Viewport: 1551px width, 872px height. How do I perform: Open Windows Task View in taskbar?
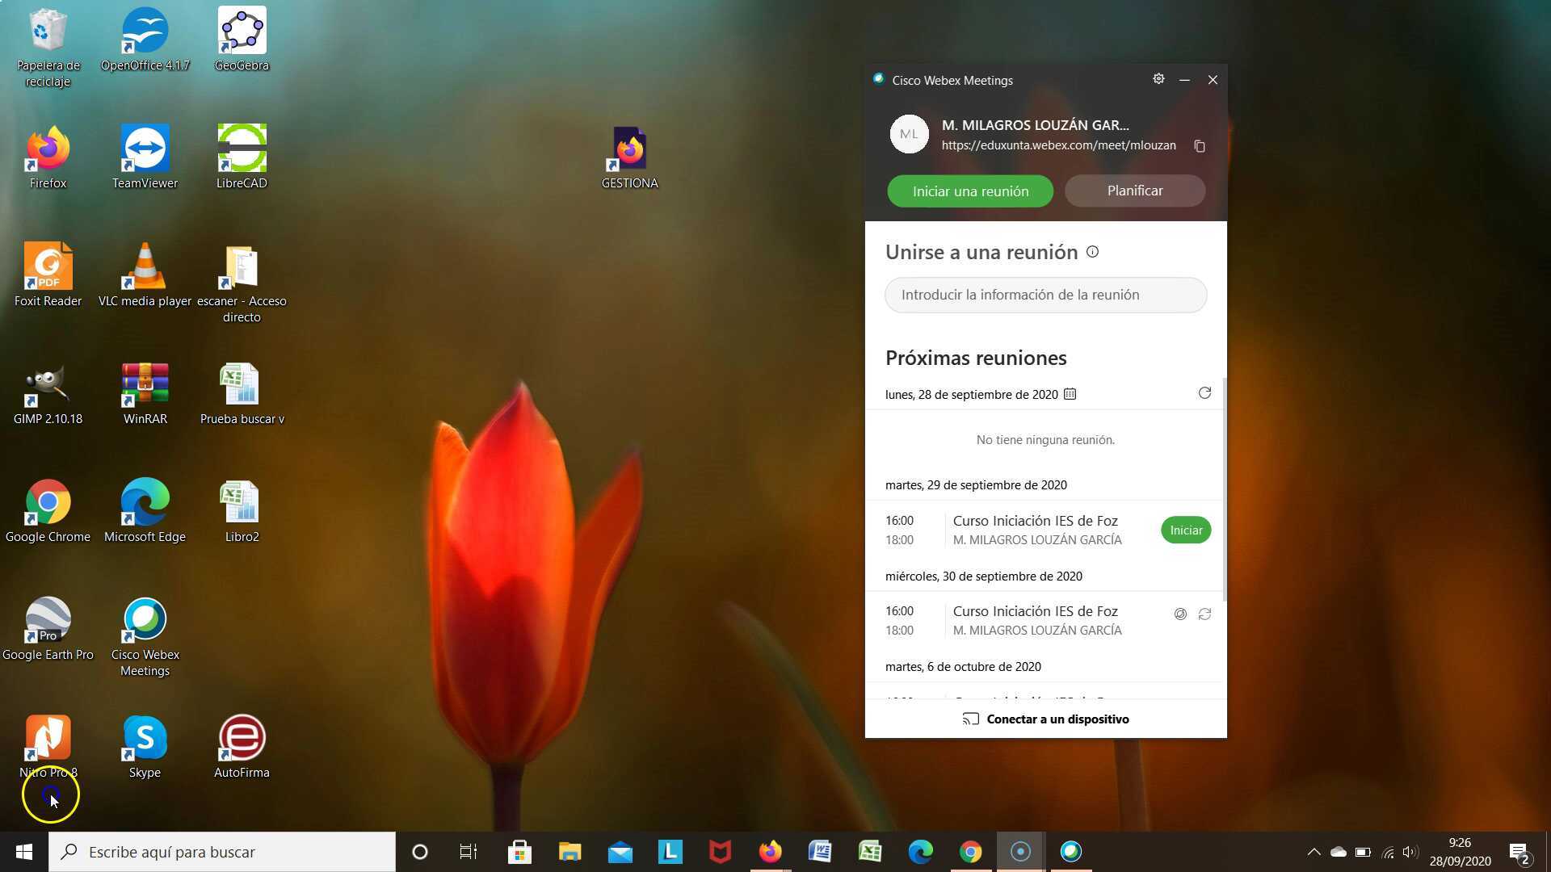pos(468,852)
